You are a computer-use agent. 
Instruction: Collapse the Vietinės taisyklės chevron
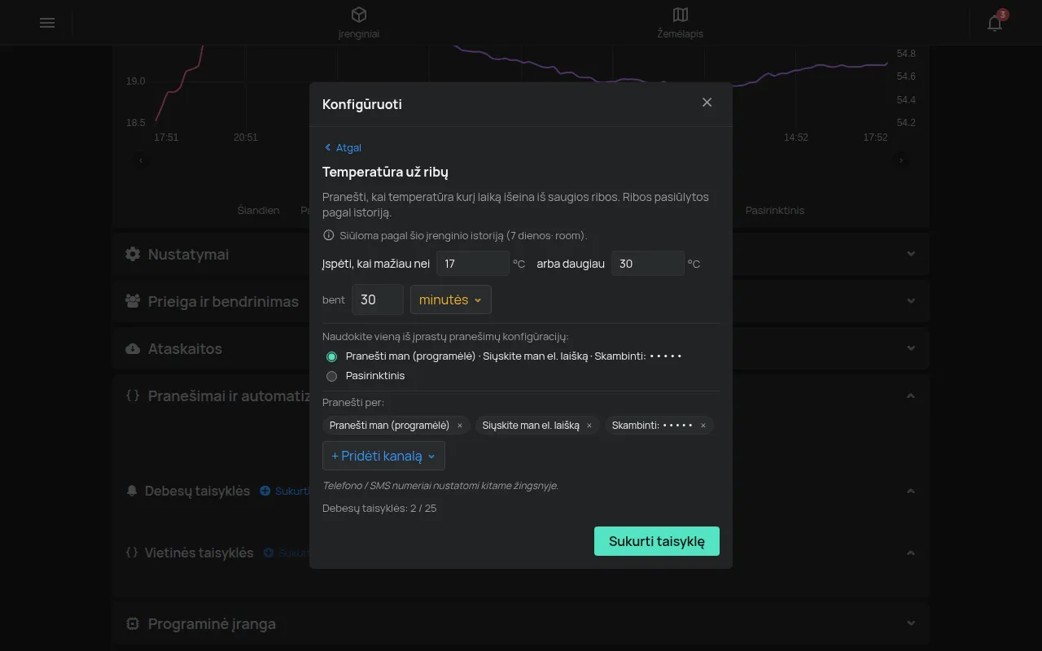point(911,553)
